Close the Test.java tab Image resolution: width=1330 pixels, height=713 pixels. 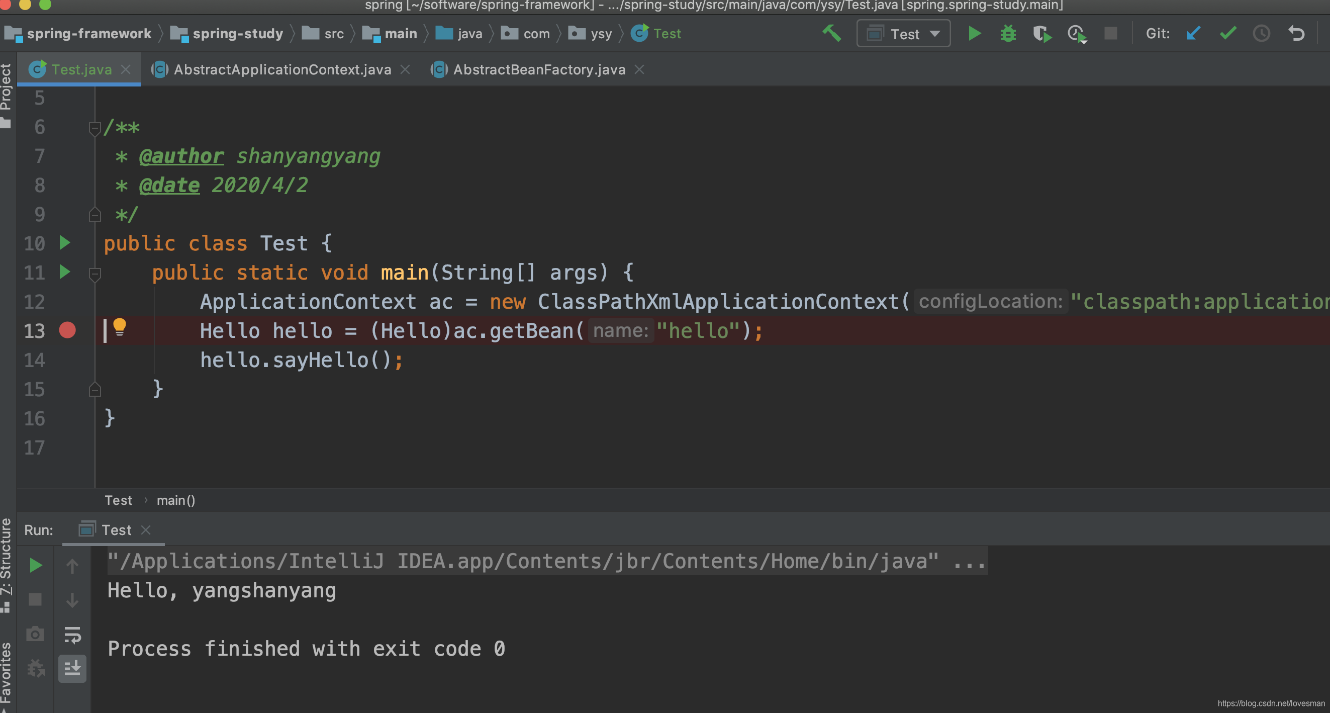tap(126, 69)
